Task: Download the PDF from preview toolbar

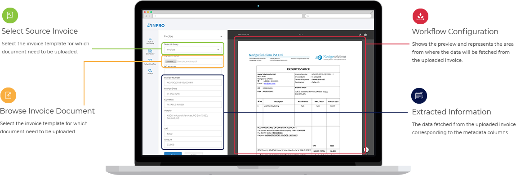Action: click(360, 35)
